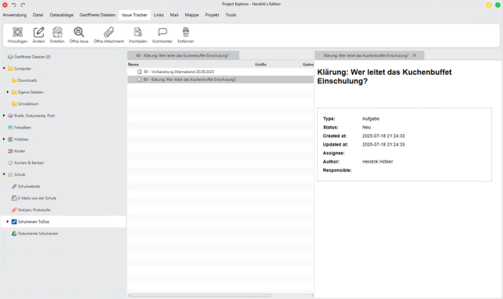The width and height of the screenshot is (503, 299).
Task: Click the undo arrow in title bar
Action: tap(14, 5)
